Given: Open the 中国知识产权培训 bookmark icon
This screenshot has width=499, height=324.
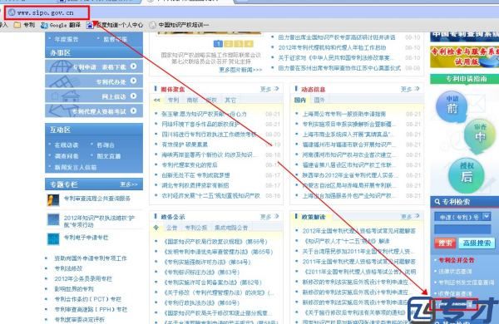Looking at the screenshot, I should tap(153, 25).
